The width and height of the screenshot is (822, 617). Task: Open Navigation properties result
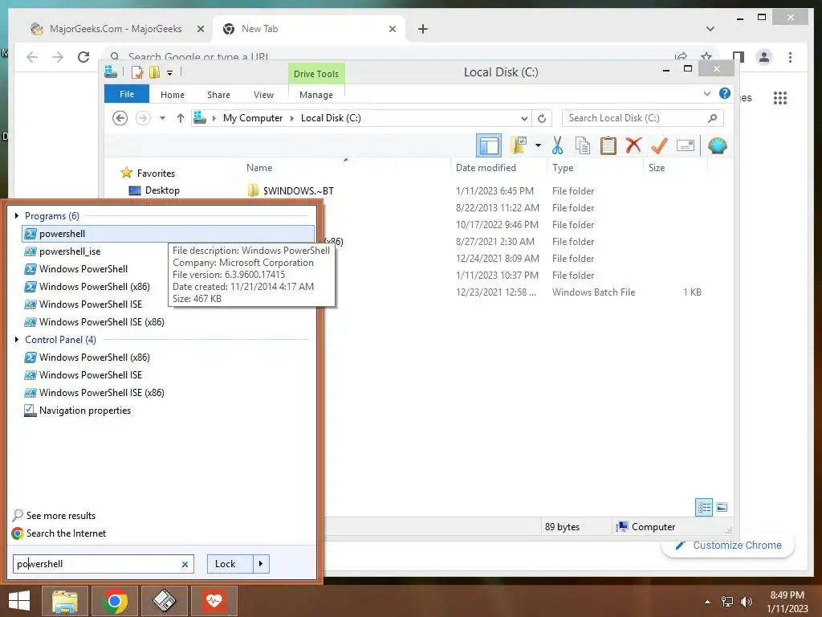[85, 411]
